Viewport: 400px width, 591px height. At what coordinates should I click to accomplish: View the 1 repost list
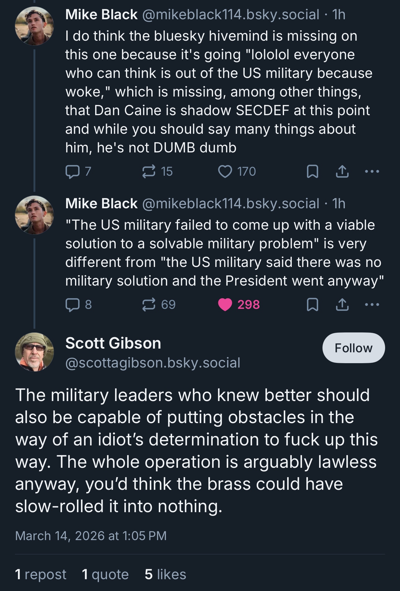pos(41,574)
